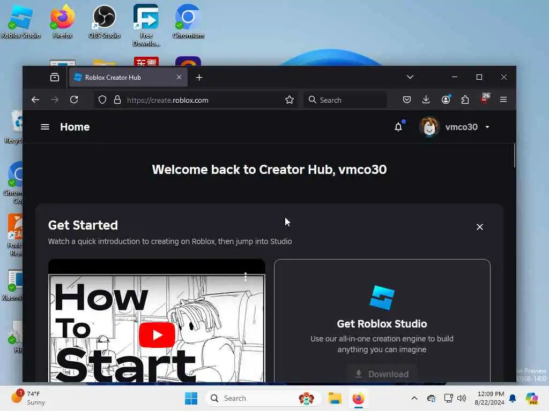
Task: Open Roblox Studio desktop shortcut
Action: [20, 21]
